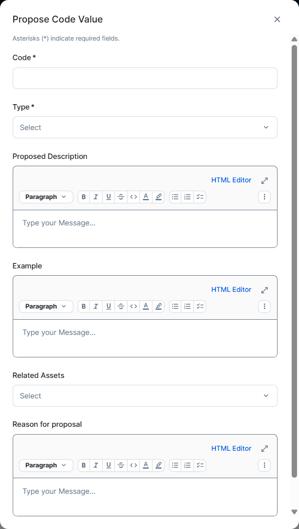The height and width of the screenshot is (529, 299).
Task: Apply Strikethrough in the Proposed Description toolbar
Action: [121, 197]
